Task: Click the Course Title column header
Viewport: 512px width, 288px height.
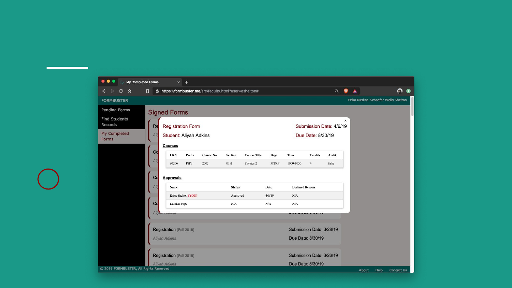Action: [253, 155]
